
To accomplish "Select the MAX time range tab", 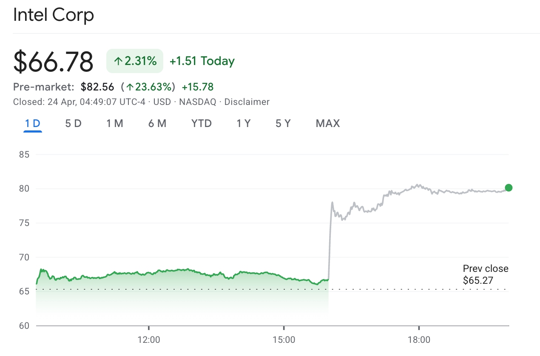I will pyautogui.click(x=328, y=124).
